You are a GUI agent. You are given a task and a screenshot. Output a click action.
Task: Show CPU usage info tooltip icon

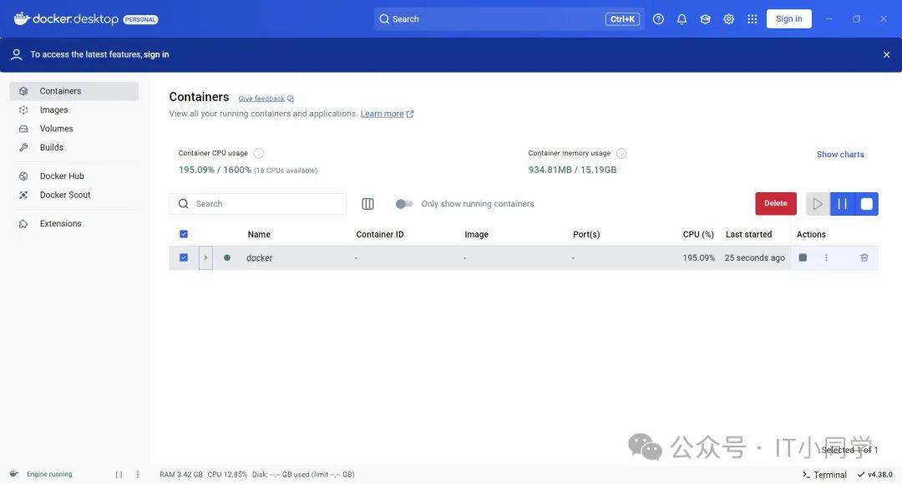(x=259, y=153)
